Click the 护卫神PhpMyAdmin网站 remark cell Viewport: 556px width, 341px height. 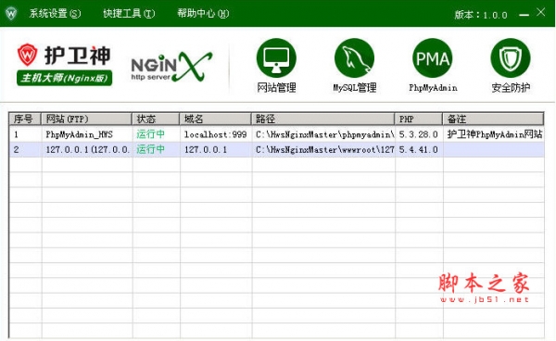(x=494, y=134)
